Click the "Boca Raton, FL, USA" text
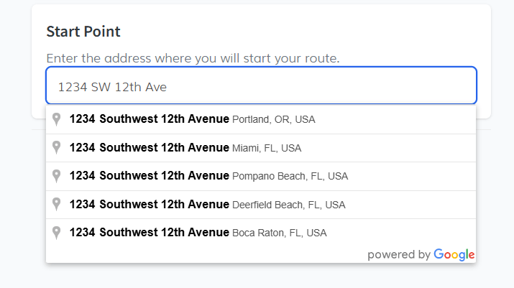This screenshot has height=288, width=514. [x=280, y=233]
